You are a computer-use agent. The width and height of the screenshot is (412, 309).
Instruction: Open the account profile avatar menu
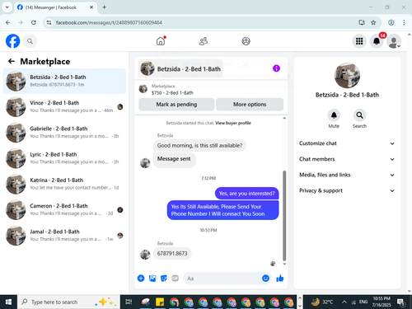394,41
